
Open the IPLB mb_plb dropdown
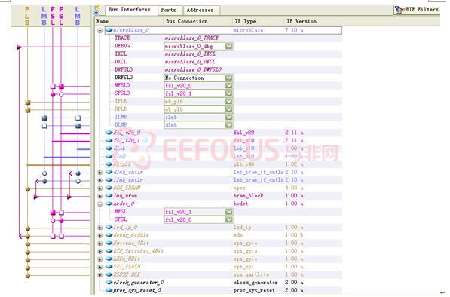click(228, 101)
